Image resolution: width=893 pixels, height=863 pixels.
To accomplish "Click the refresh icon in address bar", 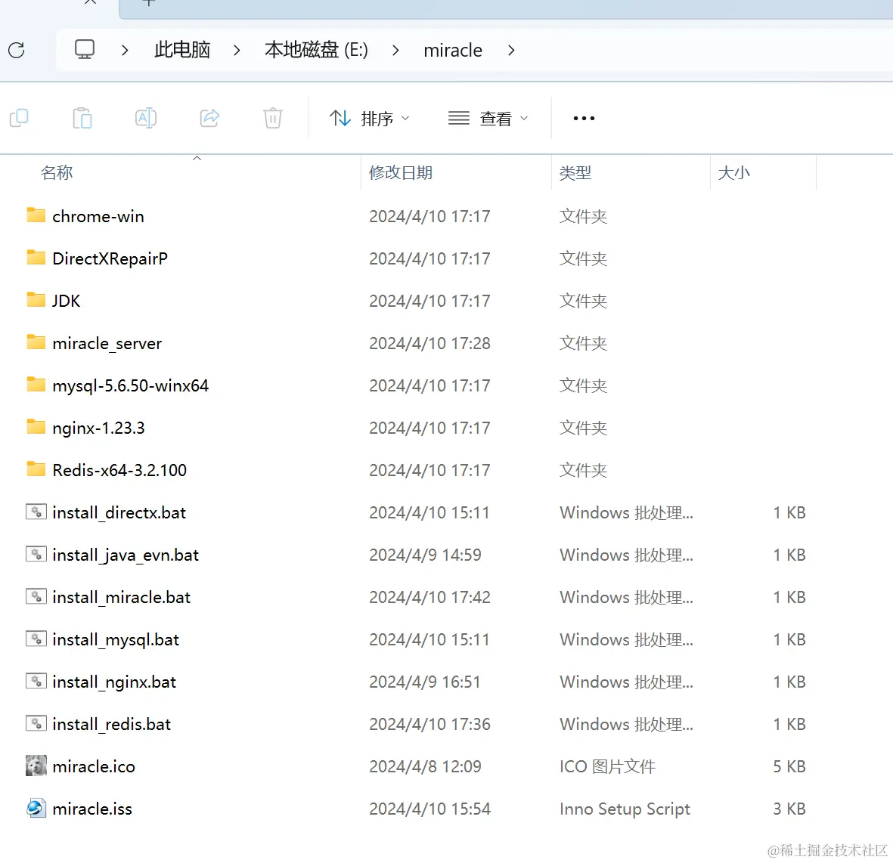I will tap(17, 50).
